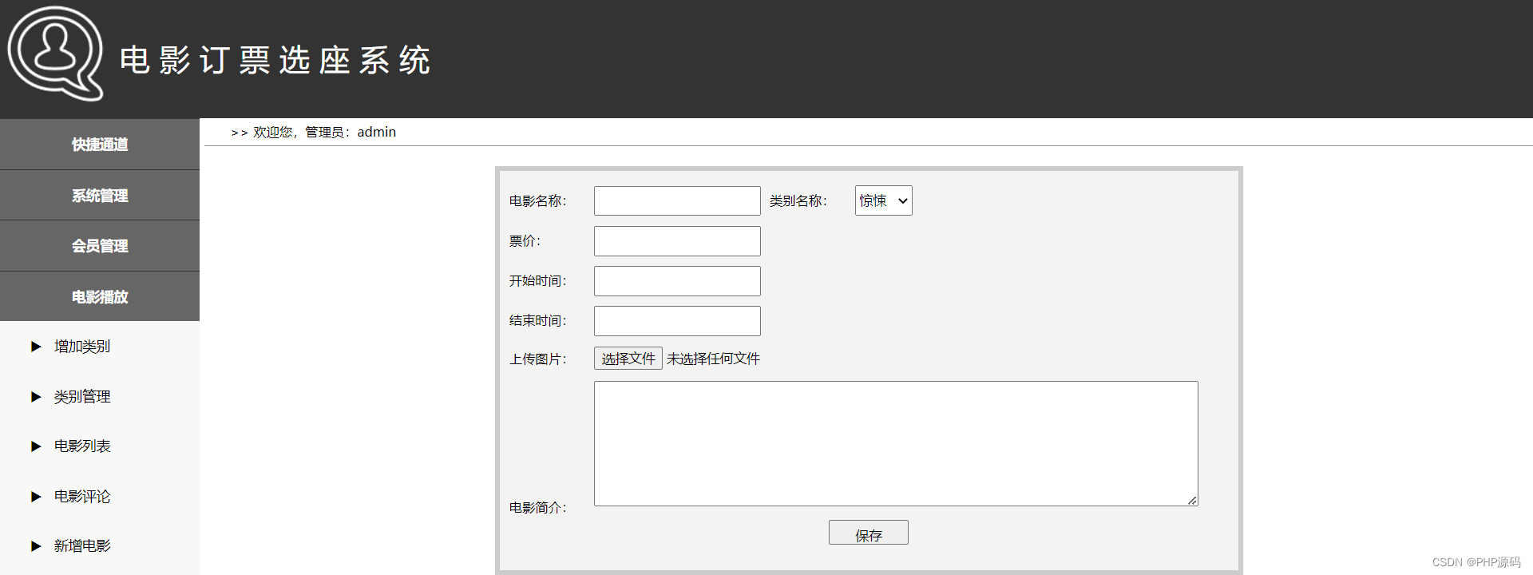Viewport: 1533px width, 575px height.
Task: Open the 电影评论 menu link
Action: (x=82, y=497)
